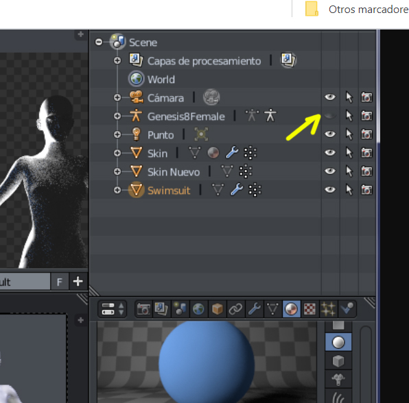Open the Object Constraints chain tab
409x403 pixels.
(x=235, y=309)
